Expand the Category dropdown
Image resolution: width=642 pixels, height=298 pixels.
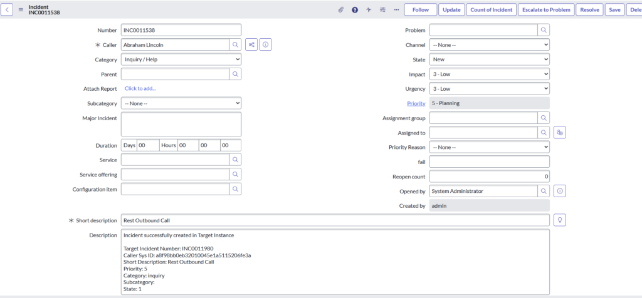pos(181,59)
